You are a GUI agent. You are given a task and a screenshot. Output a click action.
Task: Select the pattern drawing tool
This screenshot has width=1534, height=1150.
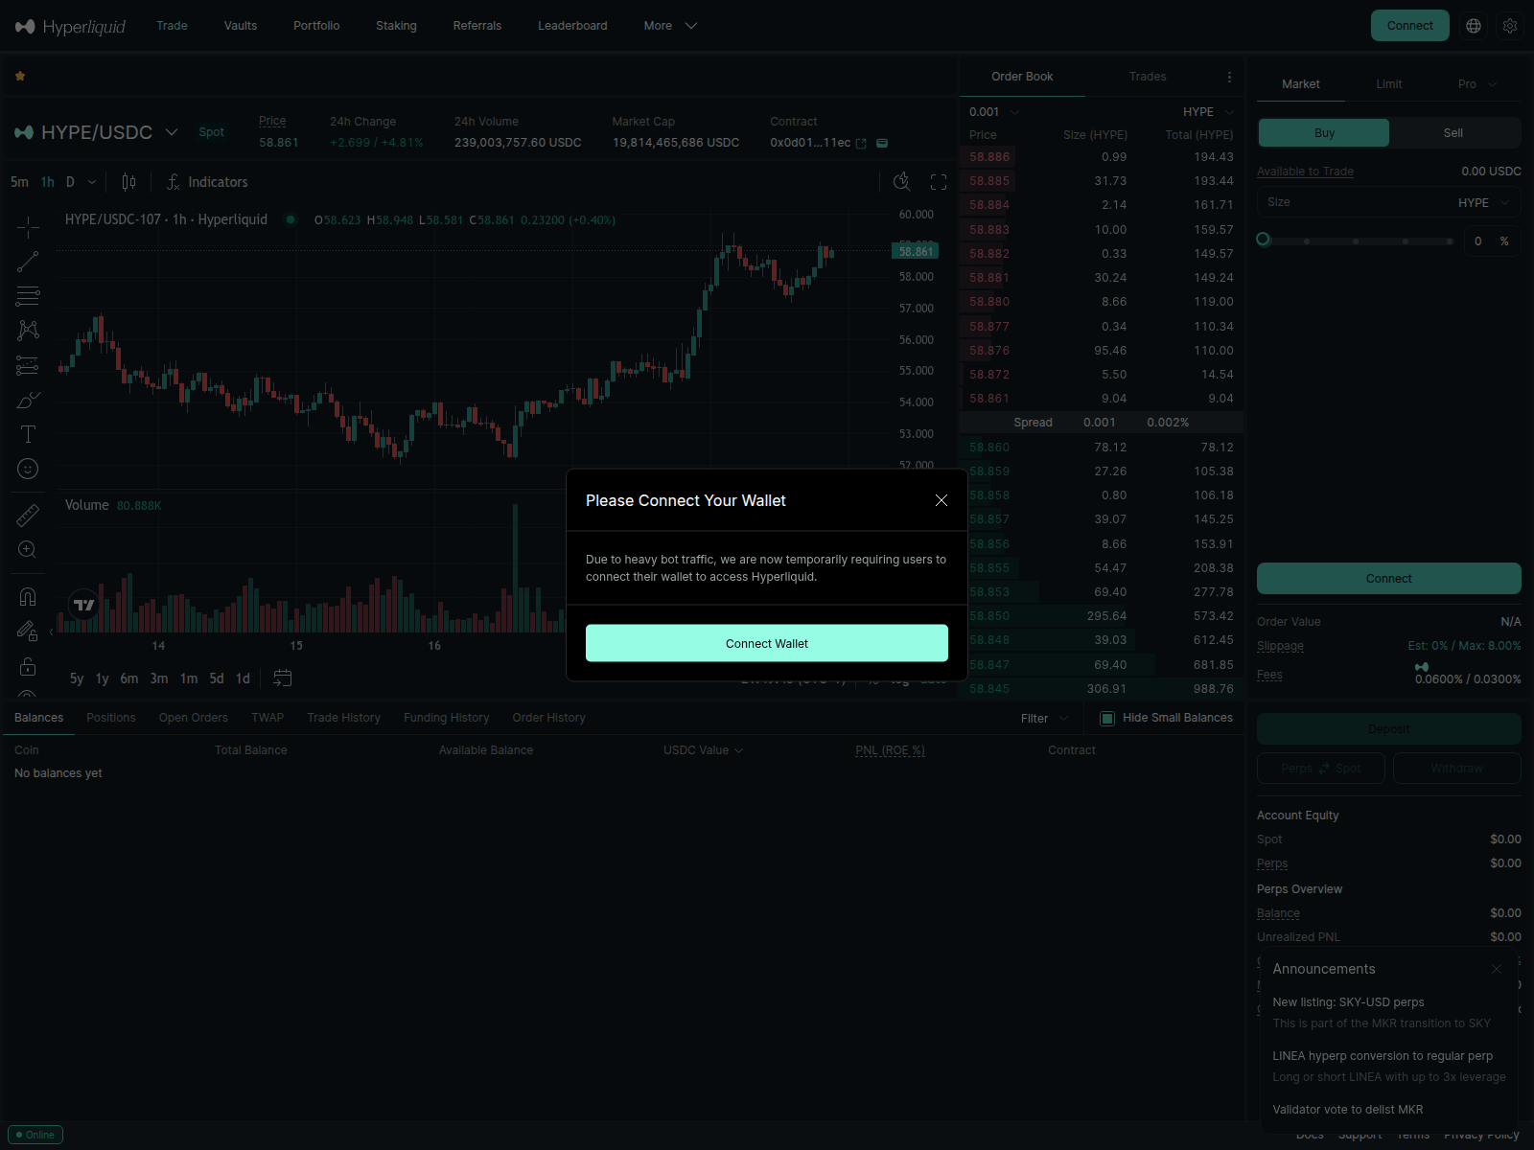coord(28,331)
